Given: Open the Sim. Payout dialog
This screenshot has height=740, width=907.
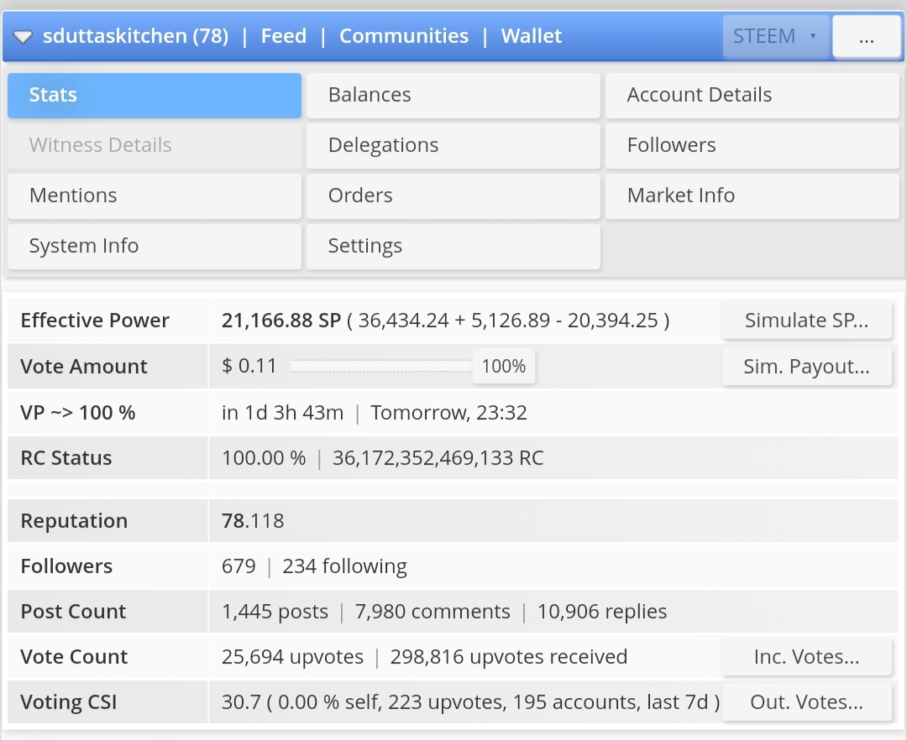Looking at the screenshot, I should tap(806, 367).
